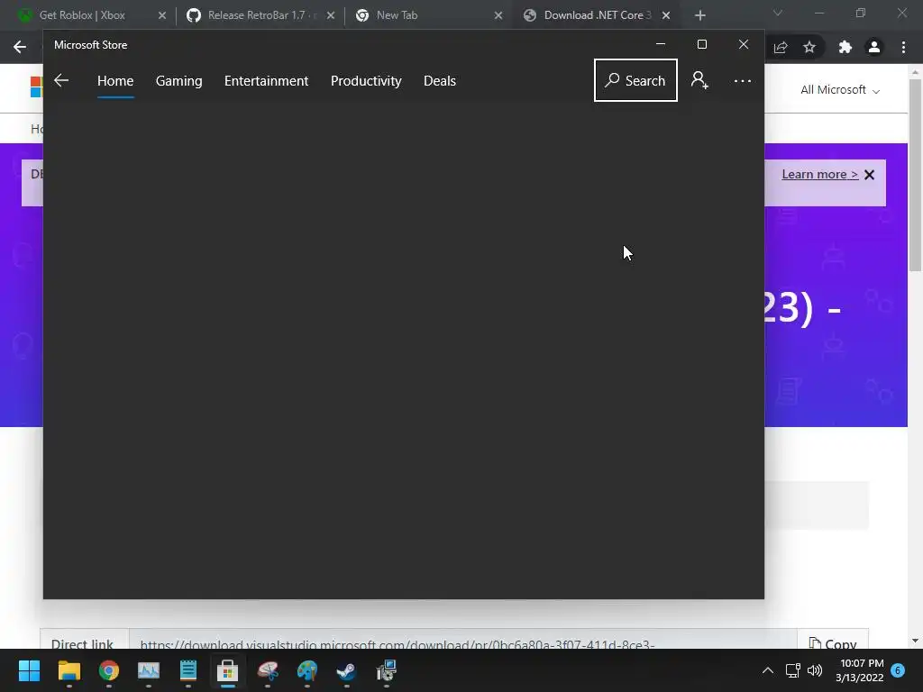923x692 pixels.
Task: Click the scrollbar down arrow on page
Action: pyautogui.click(x=915, y=641)
